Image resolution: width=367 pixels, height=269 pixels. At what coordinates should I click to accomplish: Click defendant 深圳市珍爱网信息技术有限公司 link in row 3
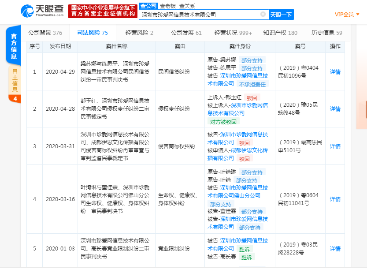pos(237,138)
